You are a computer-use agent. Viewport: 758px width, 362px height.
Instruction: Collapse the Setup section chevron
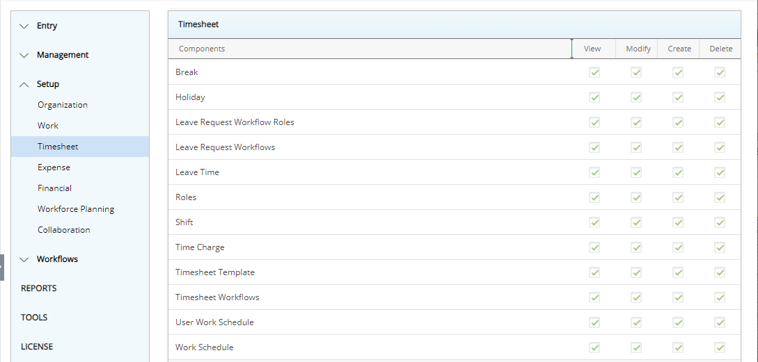(24, 85)
